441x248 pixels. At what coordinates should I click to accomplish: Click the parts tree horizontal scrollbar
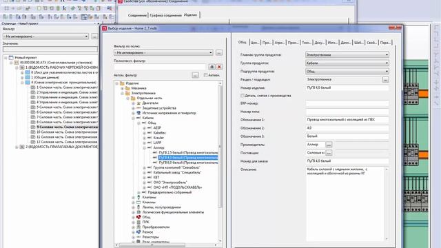point(166,245)
